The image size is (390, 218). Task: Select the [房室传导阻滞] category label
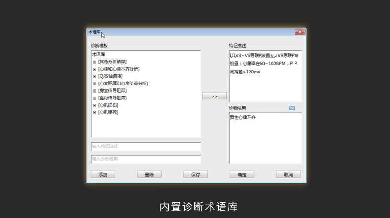(112, 91)
